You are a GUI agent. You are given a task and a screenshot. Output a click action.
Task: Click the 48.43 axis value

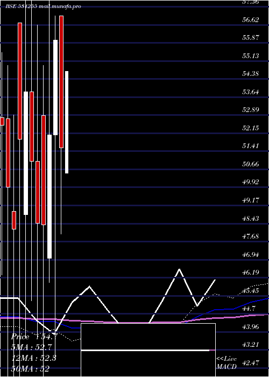click(x=250, y=219)
